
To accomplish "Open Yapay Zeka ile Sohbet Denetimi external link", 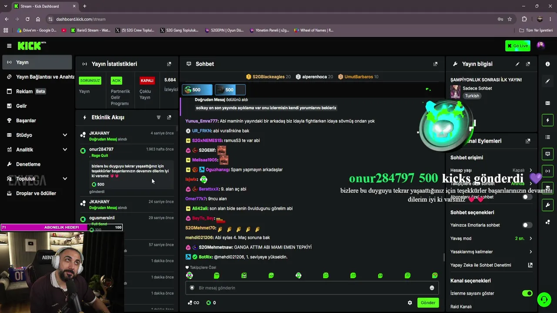I will tap(530, 265).
